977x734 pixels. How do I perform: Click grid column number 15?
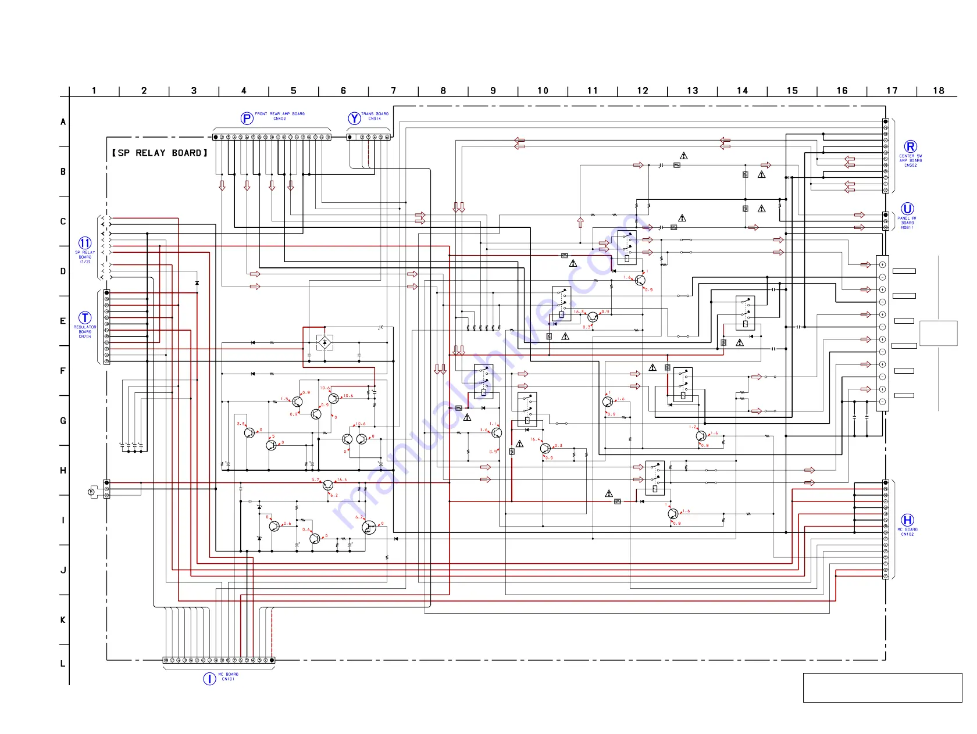(x=793, y=91)
